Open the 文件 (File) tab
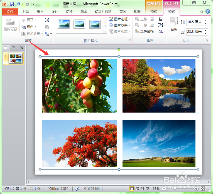213x194 pixels. click(10, 12)
